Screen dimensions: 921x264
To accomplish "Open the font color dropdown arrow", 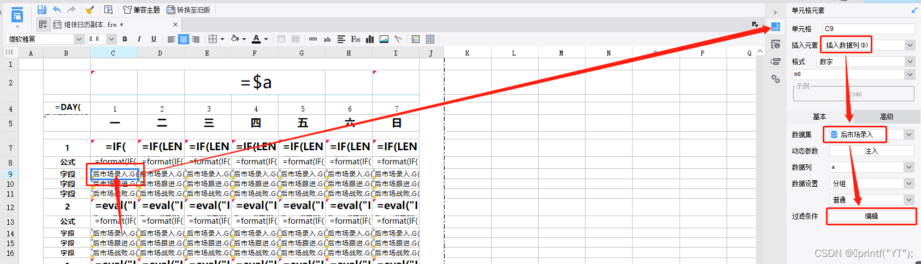I will [x=266, y=39].
